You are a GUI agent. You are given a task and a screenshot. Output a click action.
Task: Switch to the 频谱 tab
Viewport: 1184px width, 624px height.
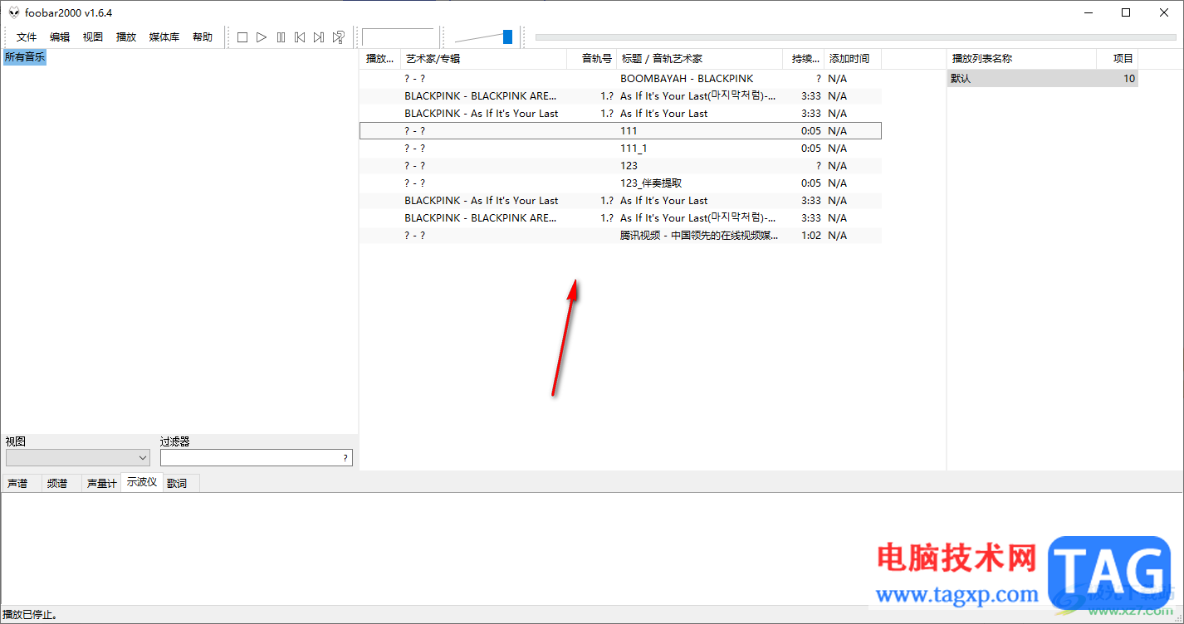pyautogui.click(x=57, y=483)
